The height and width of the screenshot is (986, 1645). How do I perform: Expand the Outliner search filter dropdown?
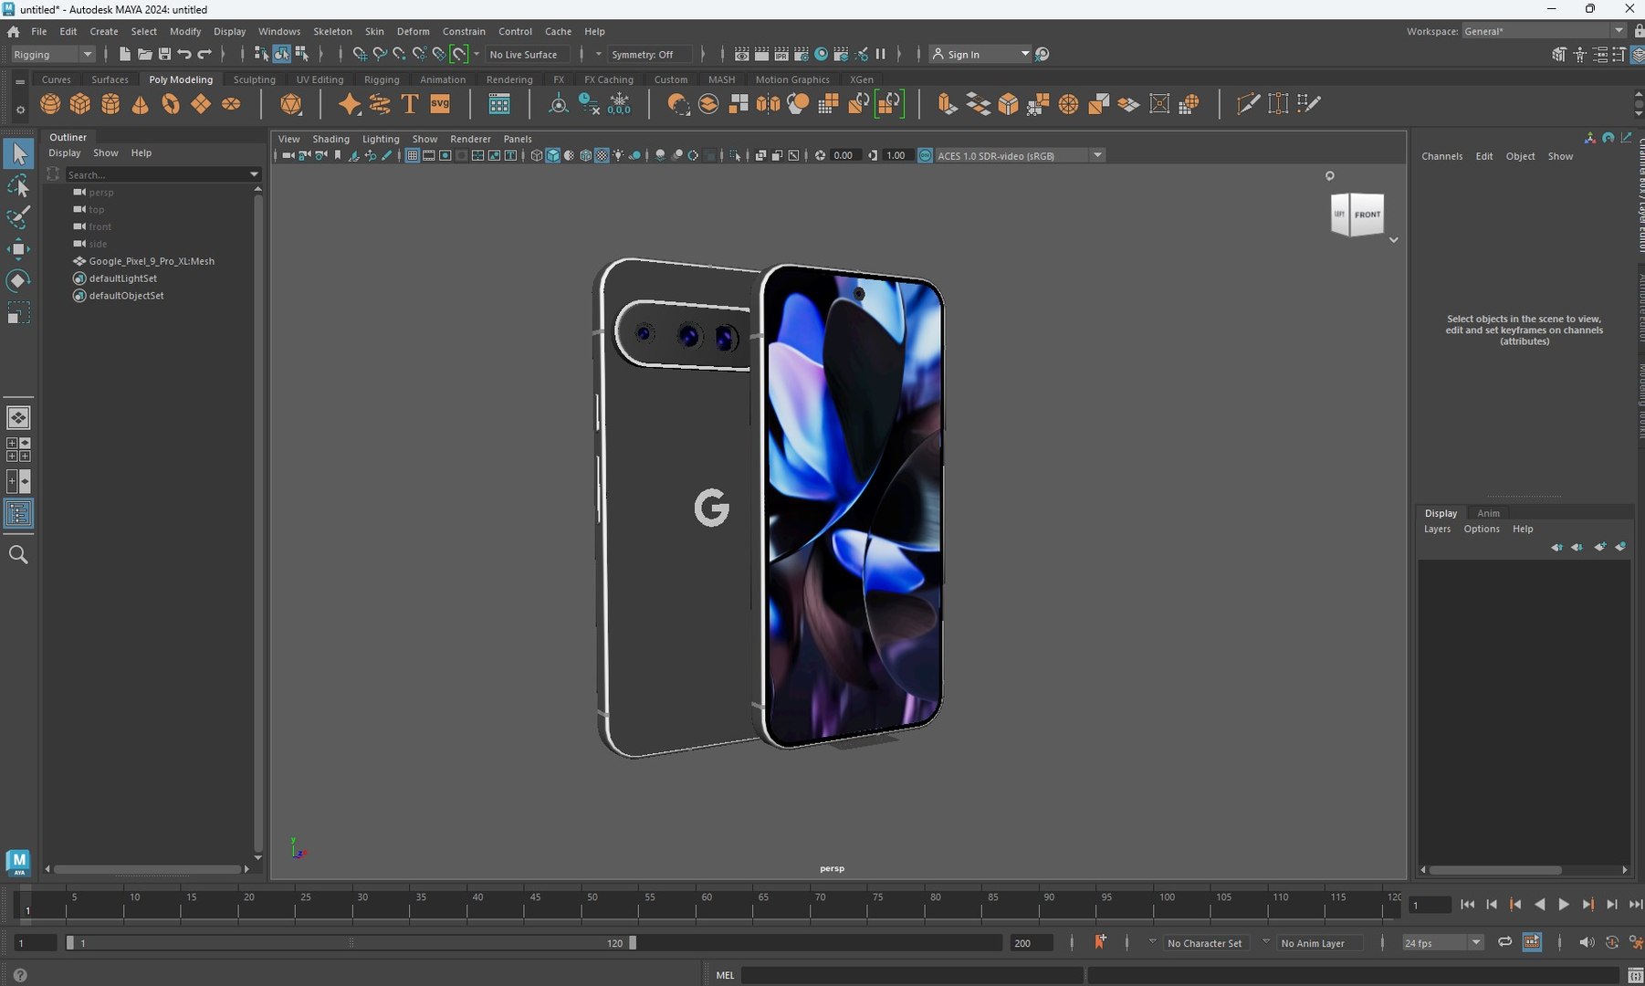click(254, 174)
